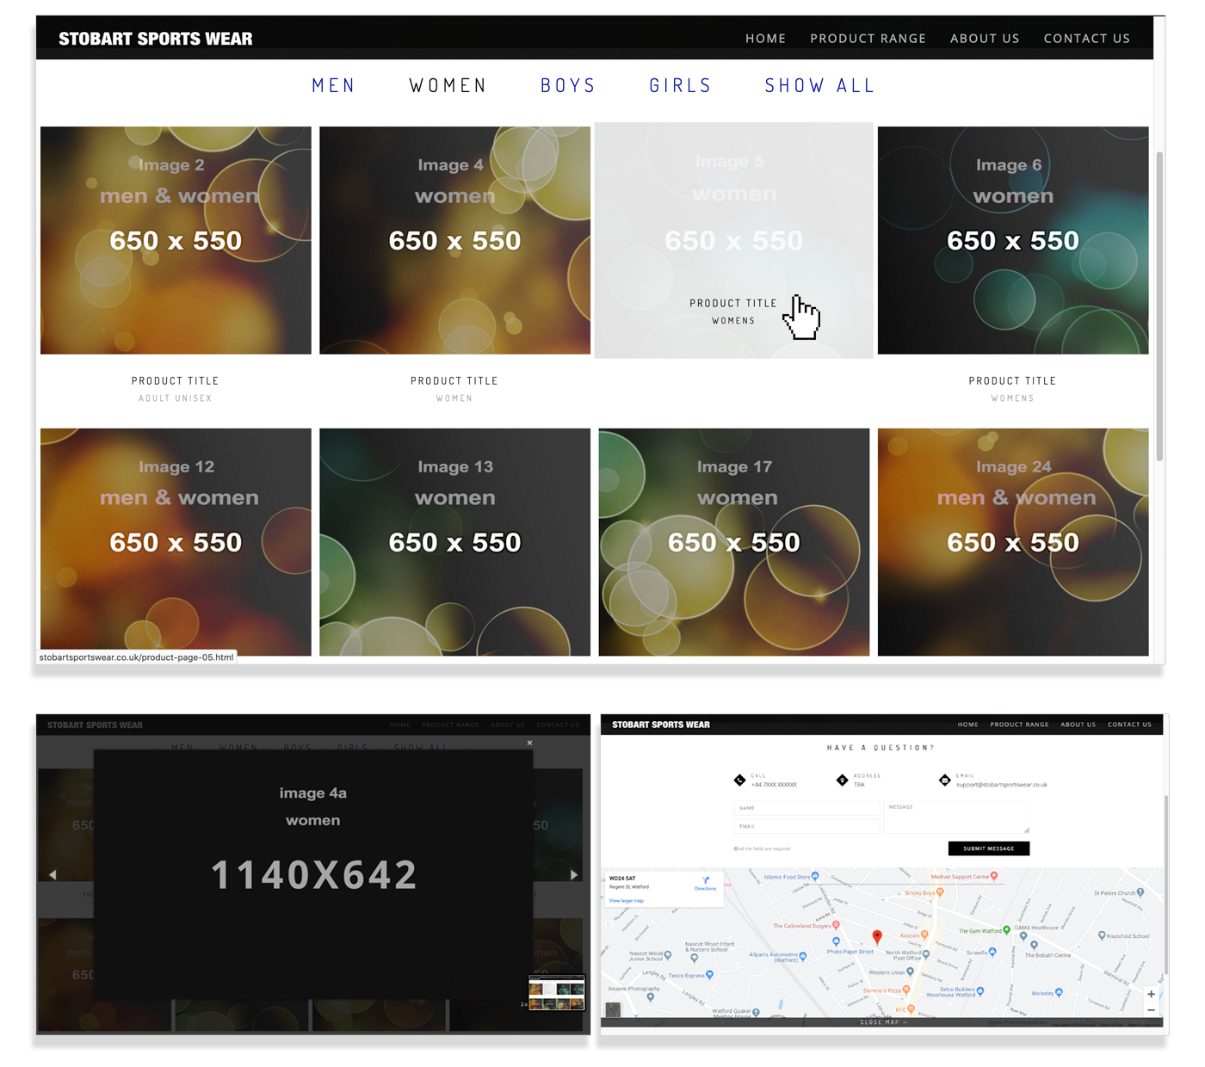Click the Islamic Food Store map pin
Viewport: 1205px width, 1067px height.
[814, 877]
